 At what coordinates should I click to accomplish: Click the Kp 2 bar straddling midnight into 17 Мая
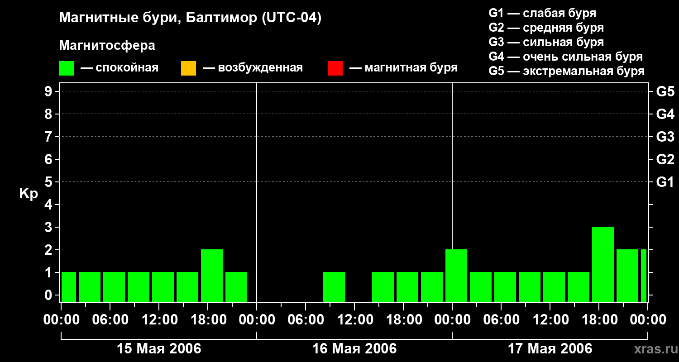pos(456,276)
